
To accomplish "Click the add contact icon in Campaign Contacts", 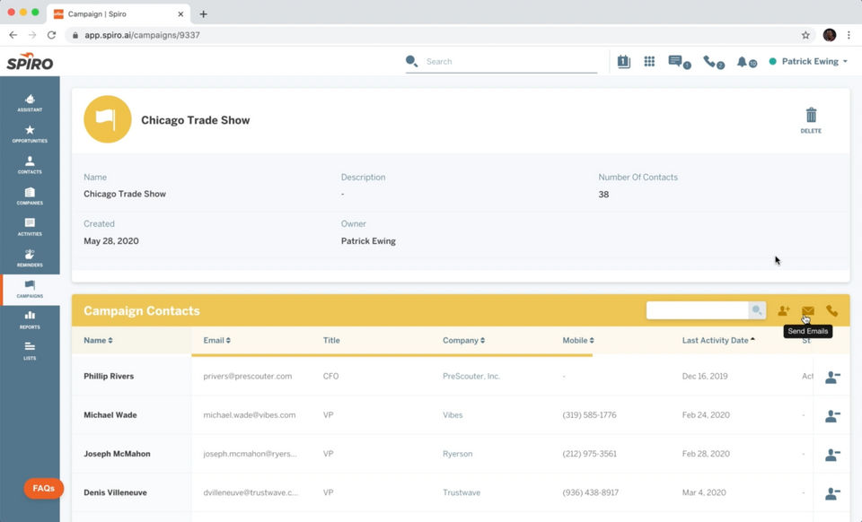I will [783, 311].
